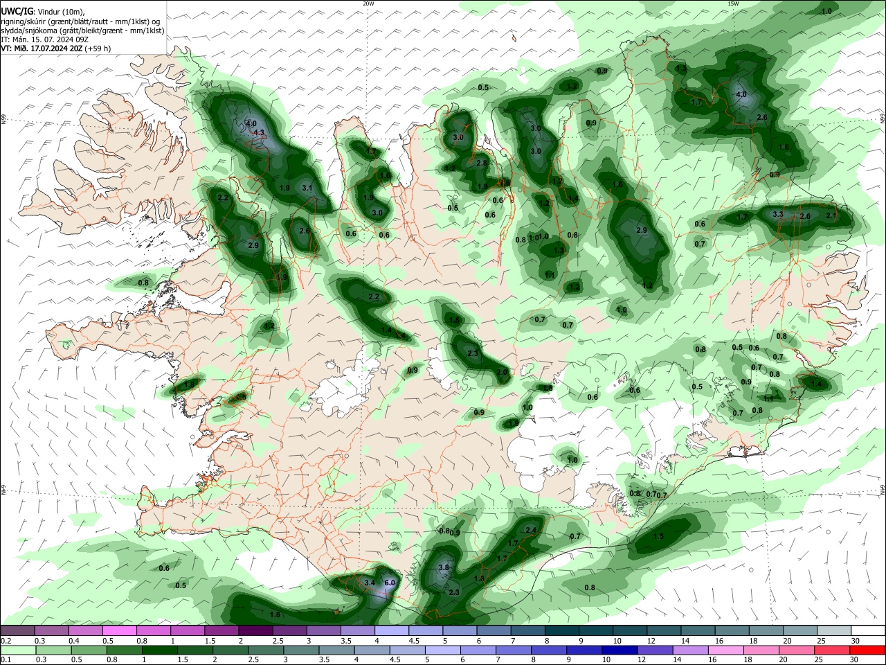Select violet swatch between 14 and 16, bottom row
886x665 pixels.
click(689, 650)
